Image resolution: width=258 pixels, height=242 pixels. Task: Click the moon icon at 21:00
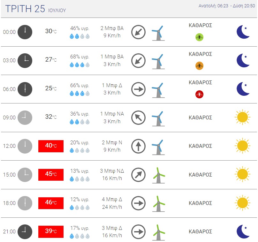pyautogui.click(x=243, y=231)
